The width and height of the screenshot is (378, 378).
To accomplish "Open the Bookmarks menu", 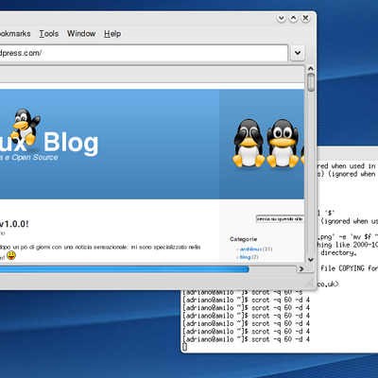I will click(15, 34).
